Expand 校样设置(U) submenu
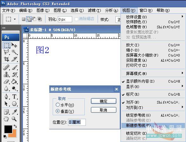186x142 pixels. coord(153,17)
